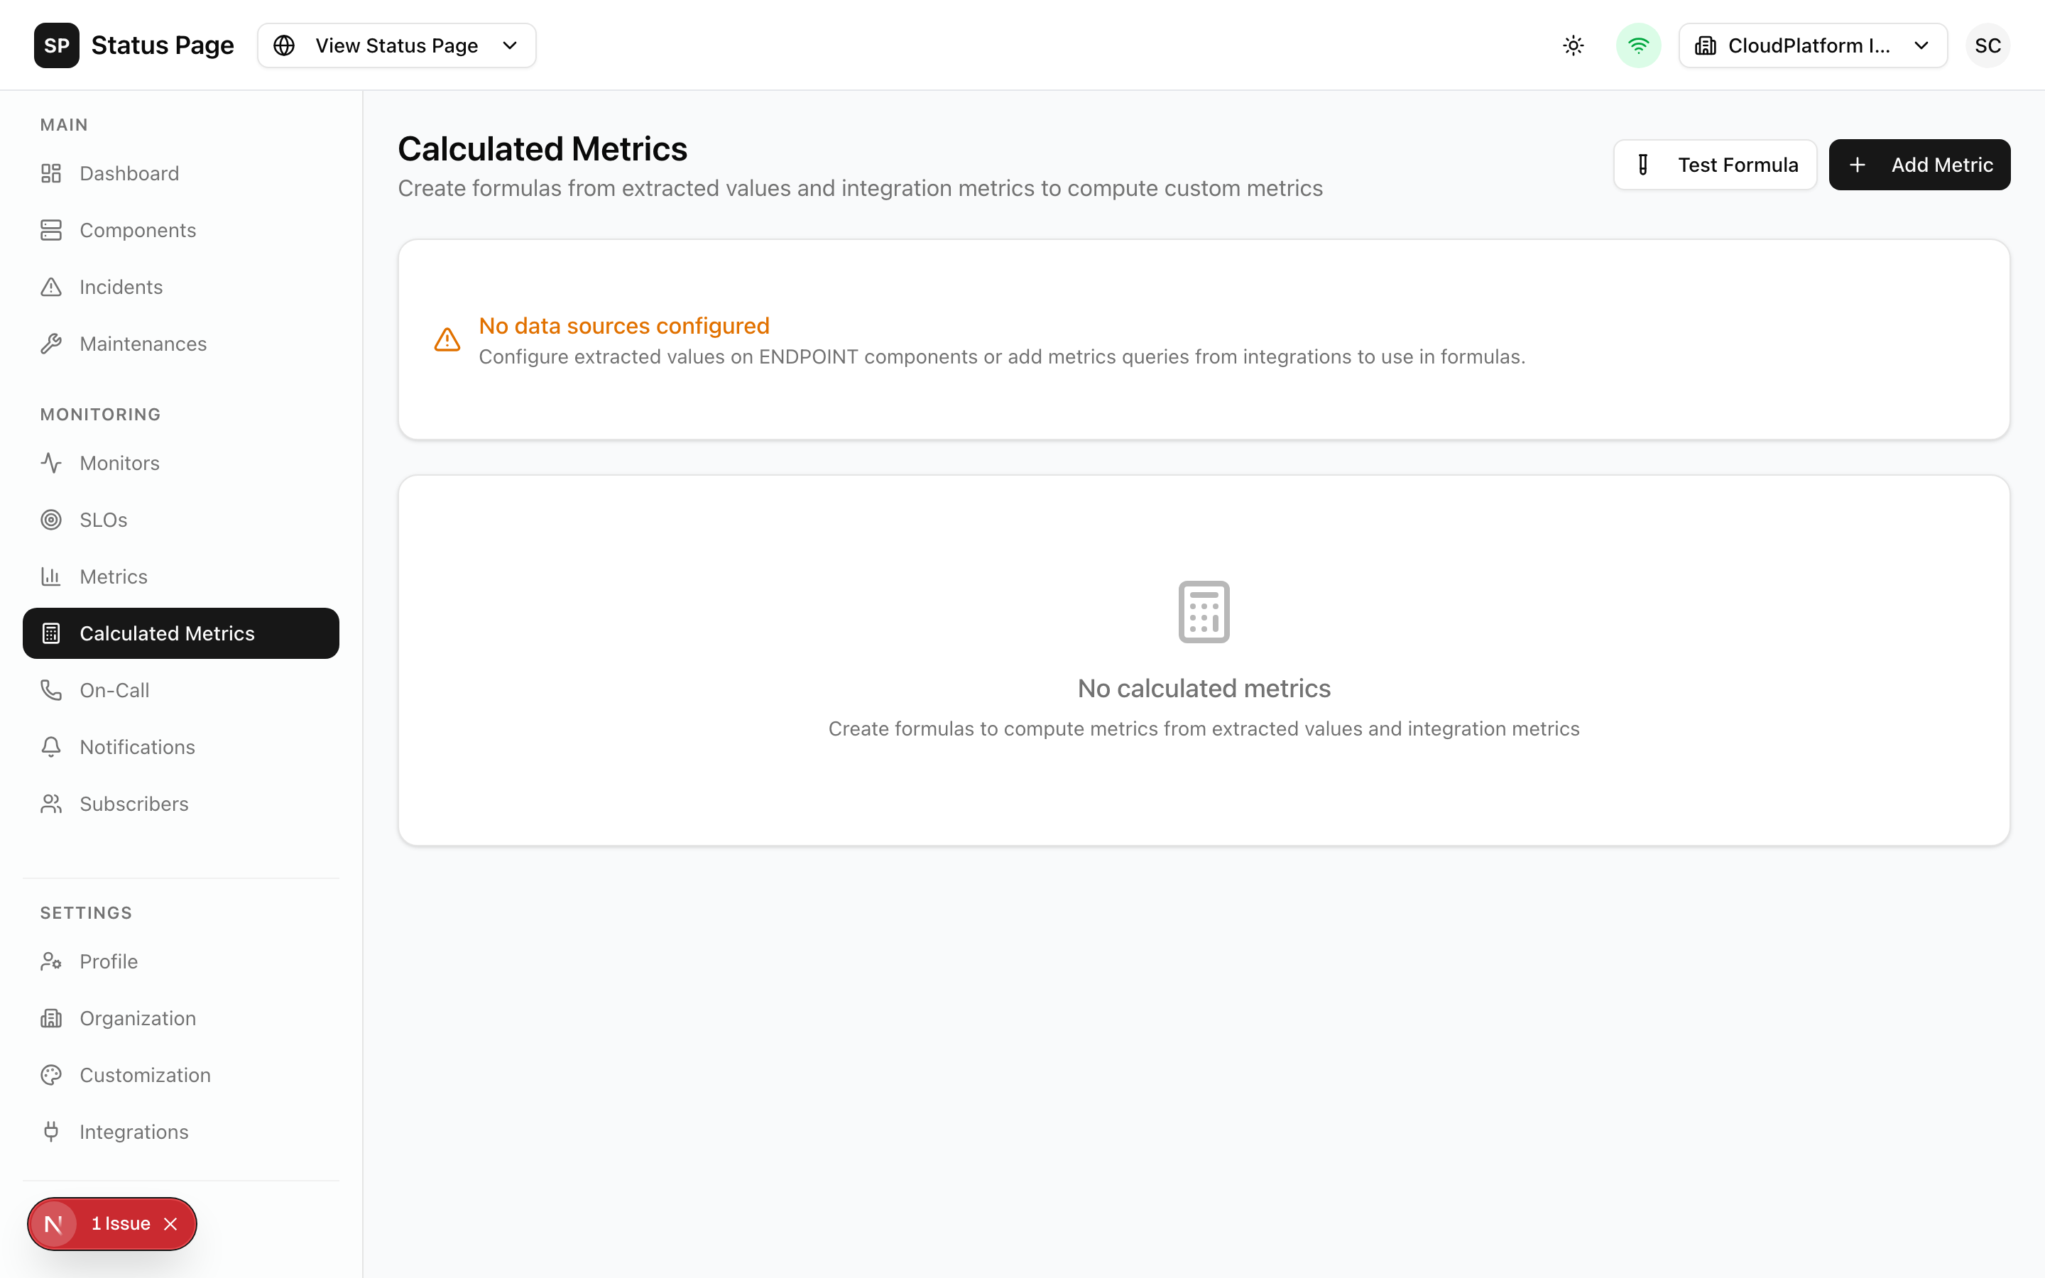The width and height of the screenshot is (2045, 1278).
Task: Dismiss the 1 Issue notification badge
Action: pos(170,1223)
